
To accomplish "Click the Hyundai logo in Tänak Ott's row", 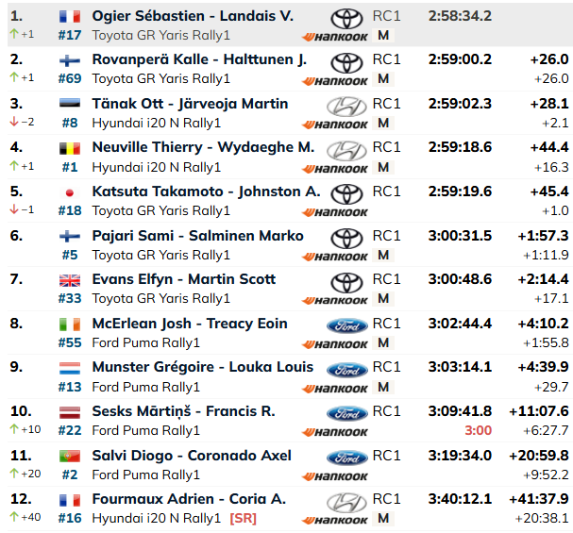I will tap(346, 107).
